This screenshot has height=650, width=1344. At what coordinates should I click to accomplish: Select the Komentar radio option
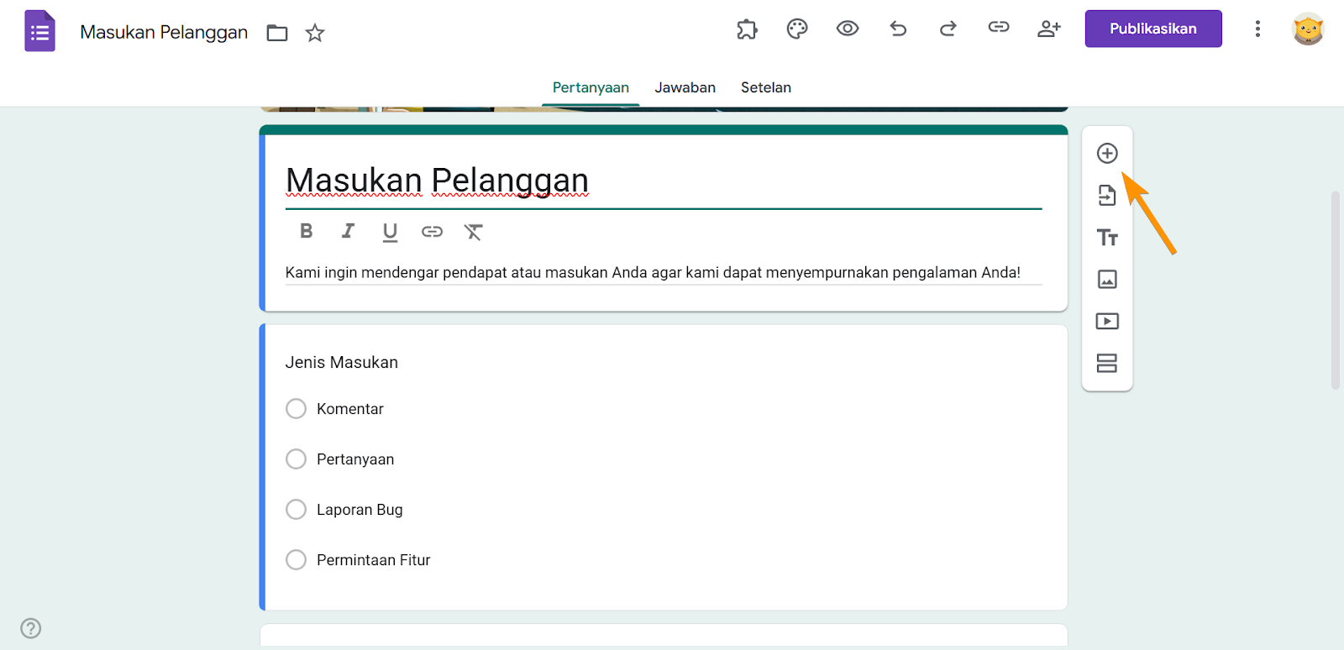[296, 409]
